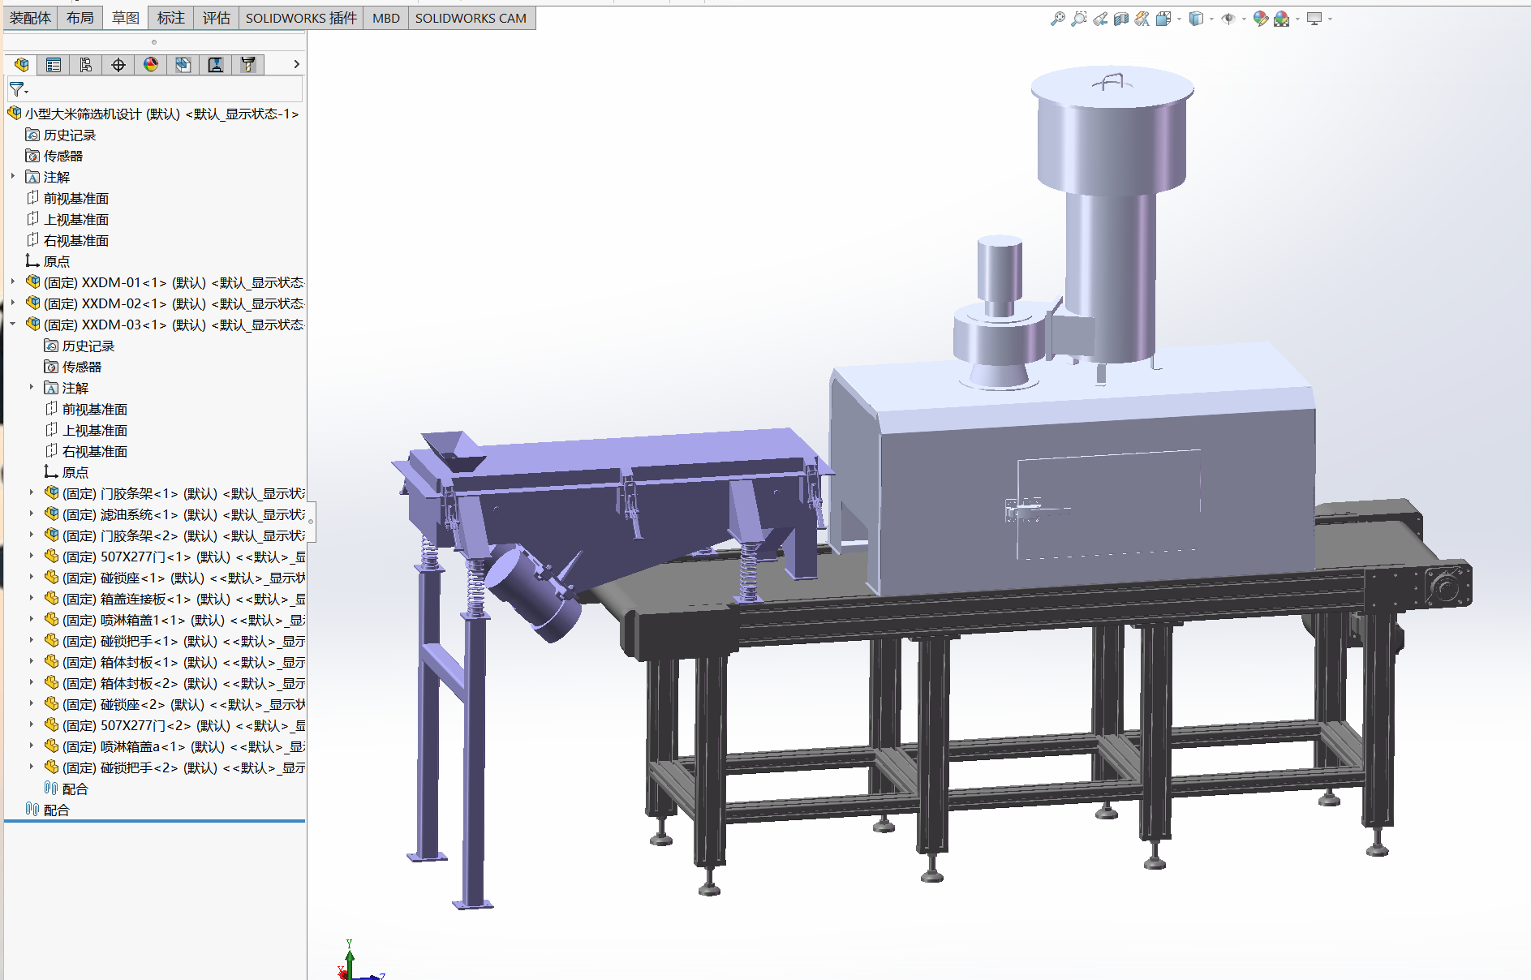The image size is (1531, 980).
Task: Click View Settings monitor icon
Action: click(1314, 19)
